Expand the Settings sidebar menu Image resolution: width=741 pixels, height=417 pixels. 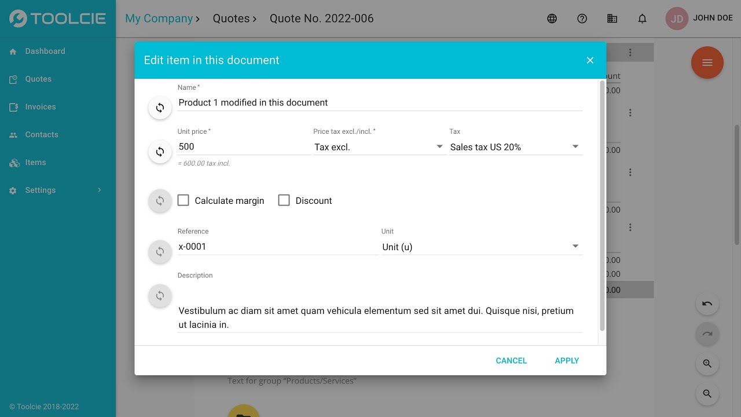coord(58,190)
